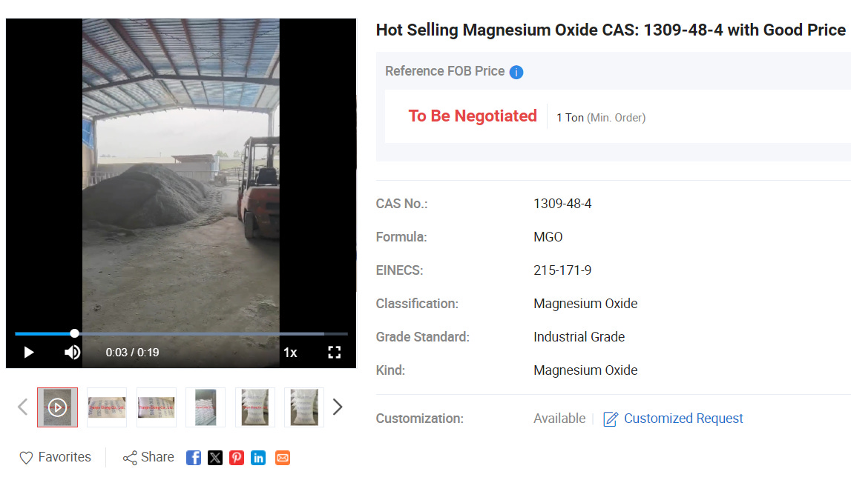The image size is (851, 480).
Task: Show previous thumbnails with left arrow
Action: pyautogui.click(x=22, y=407)
